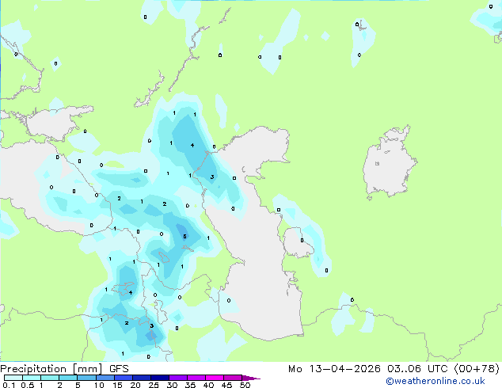Viewport: 502px width, 388px height.
Task: Click the 15–20 mm legend color swatch
Action: (x=124, y=378)
